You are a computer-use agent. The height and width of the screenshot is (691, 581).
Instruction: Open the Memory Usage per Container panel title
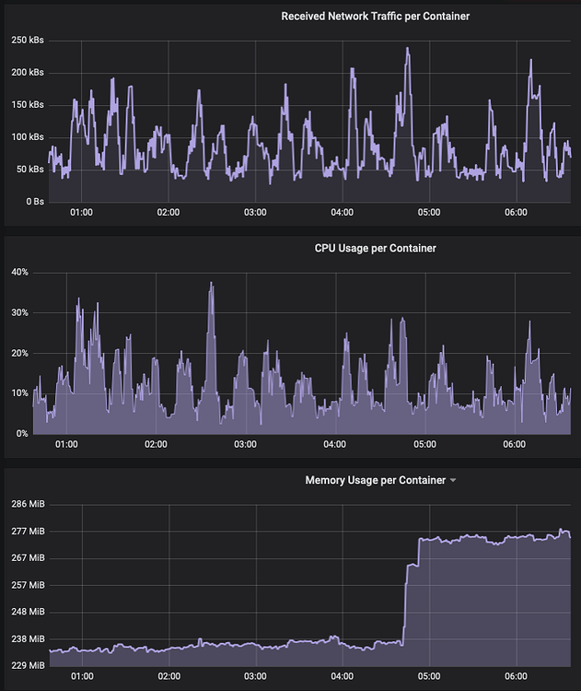376,480
